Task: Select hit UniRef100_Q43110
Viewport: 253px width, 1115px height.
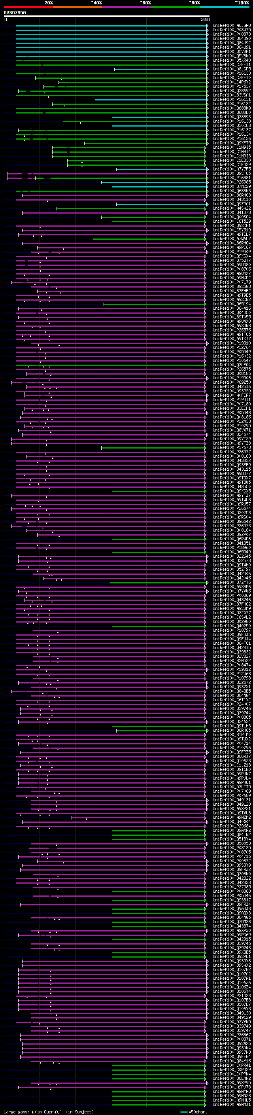Action: (x=232, y=199)
